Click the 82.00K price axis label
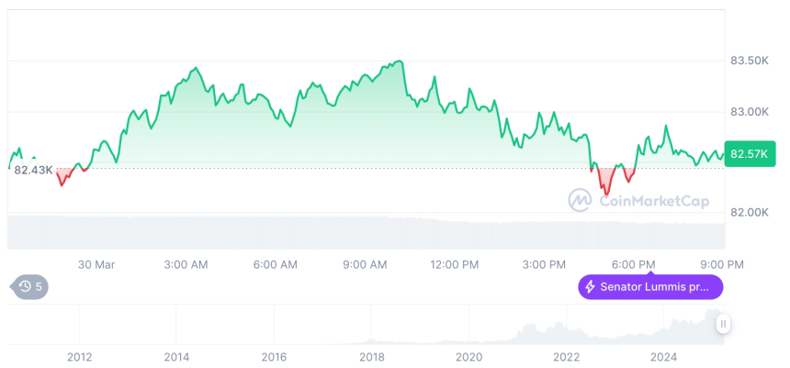Screen dimensions: 790x368 point(749,212)
